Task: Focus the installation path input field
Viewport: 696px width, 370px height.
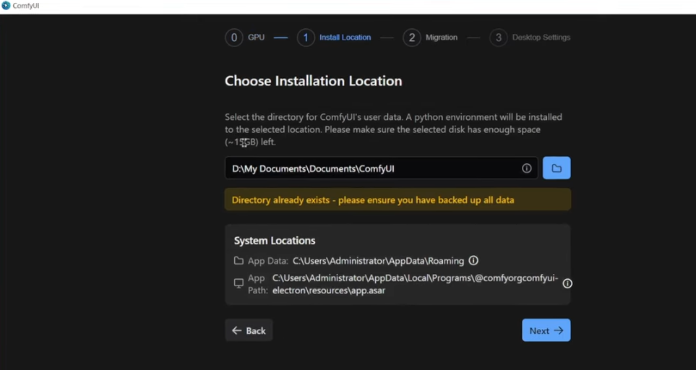Action: point(382,168)
